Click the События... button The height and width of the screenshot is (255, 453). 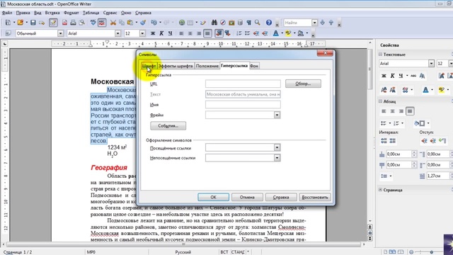pyautogui.click(x=168, y=126)
